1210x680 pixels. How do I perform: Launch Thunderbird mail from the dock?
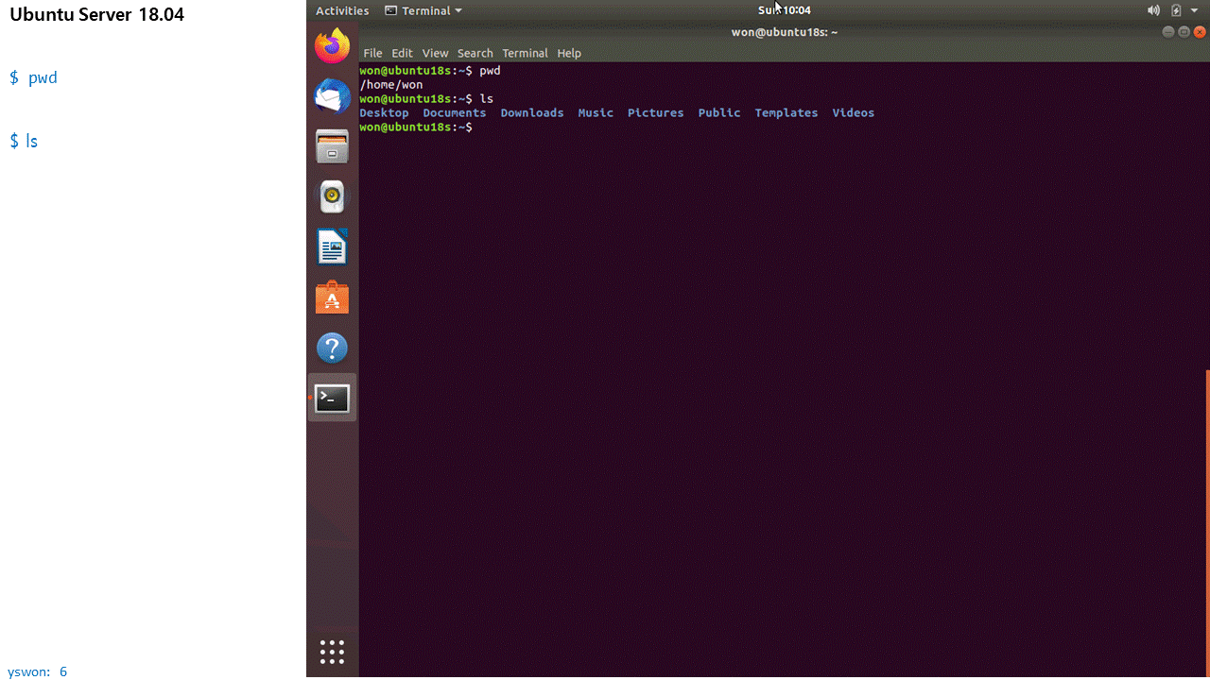click(x=332, y=95)
